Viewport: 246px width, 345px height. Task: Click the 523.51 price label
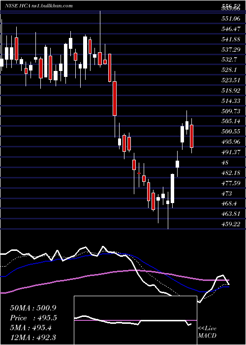point(231,80)
